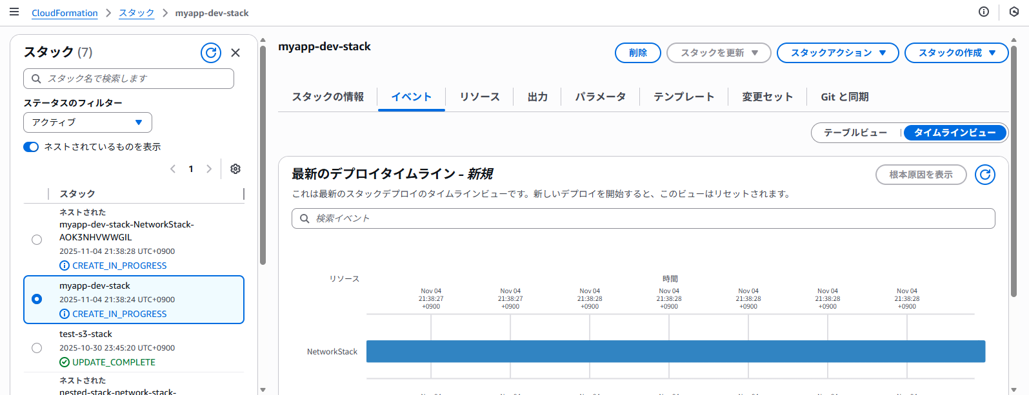Expand the スタックアクション menu

click(x=837, y=53)
